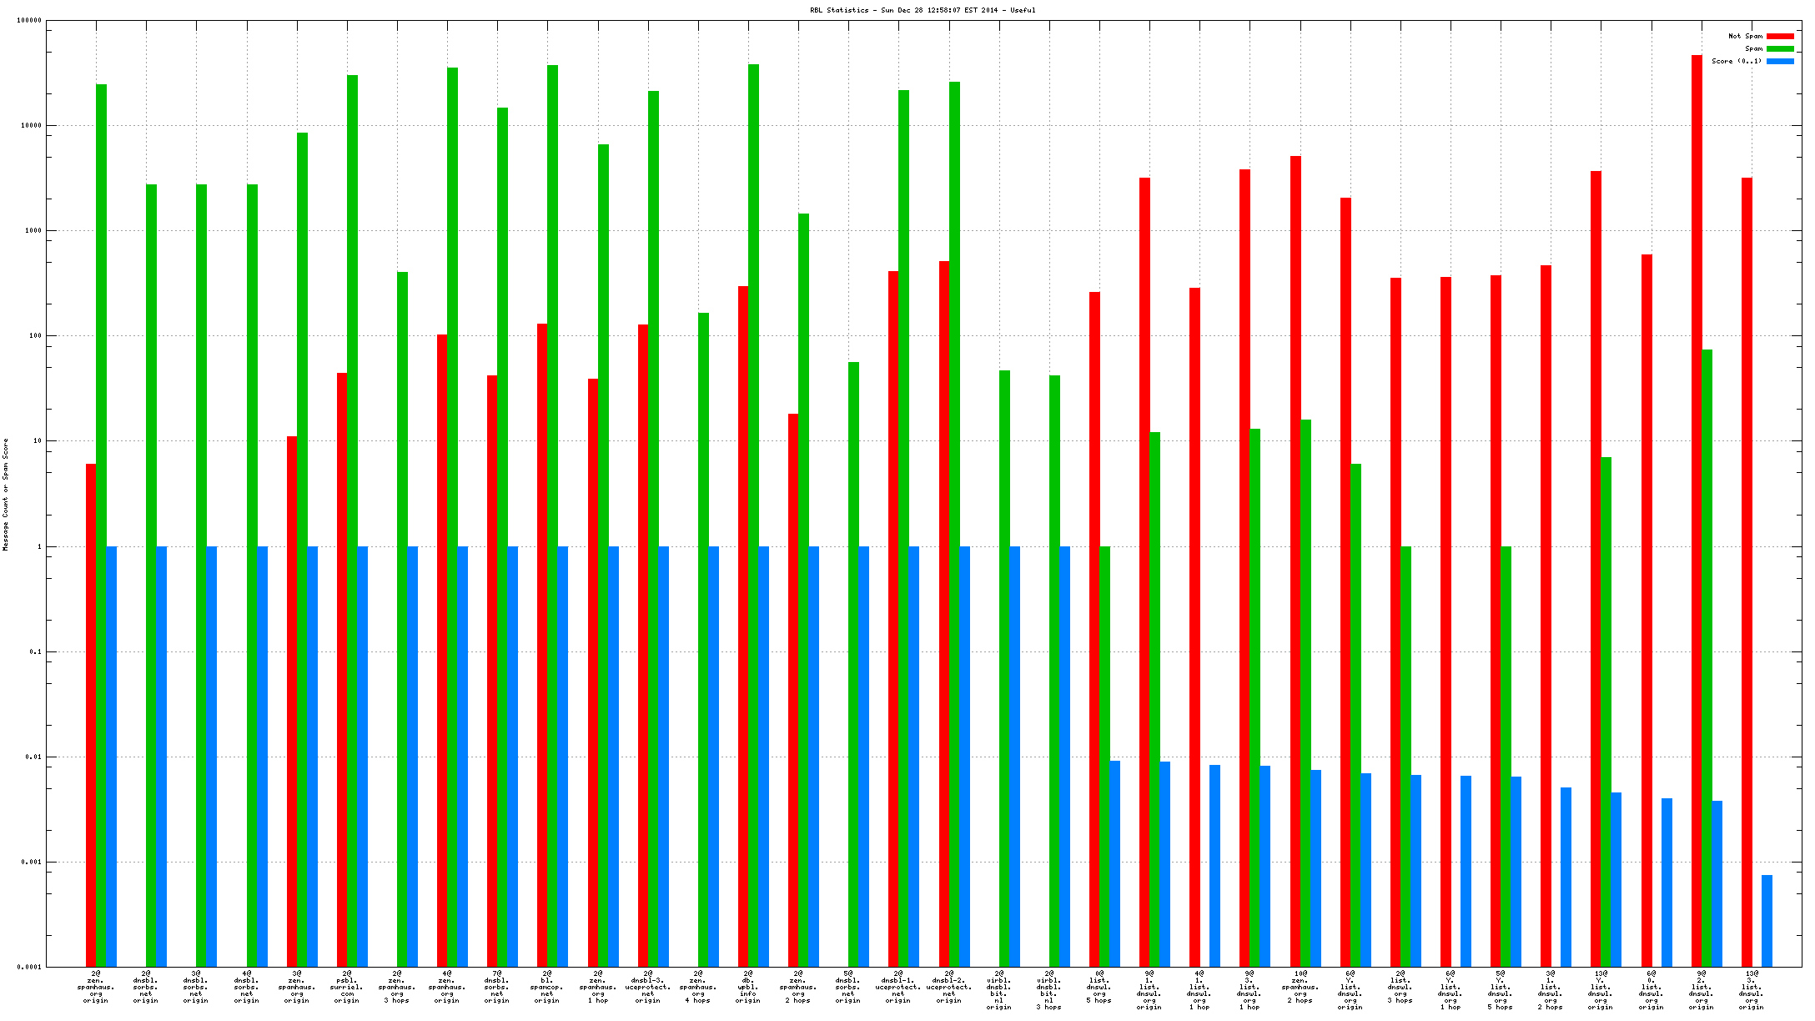The image size is (1815, 1021).
Task: Click the x-axis label 'psbl.surriel.com origin'
Action: pyautogui.click(x=347, y=987)
